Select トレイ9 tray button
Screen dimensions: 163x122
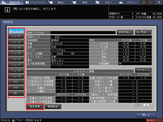click(x=16, y=76)
